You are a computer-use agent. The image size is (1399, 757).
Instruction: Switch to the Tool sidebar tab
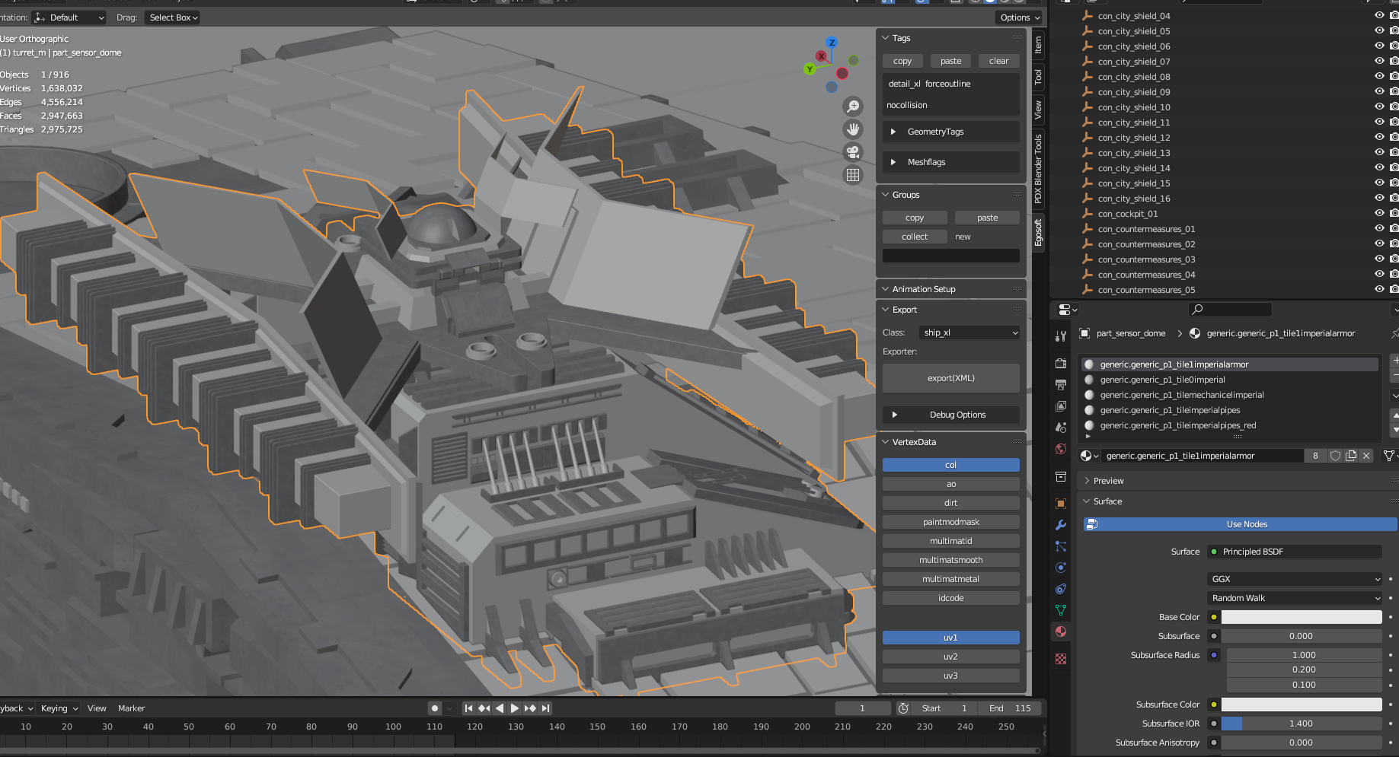point(1038,77)
